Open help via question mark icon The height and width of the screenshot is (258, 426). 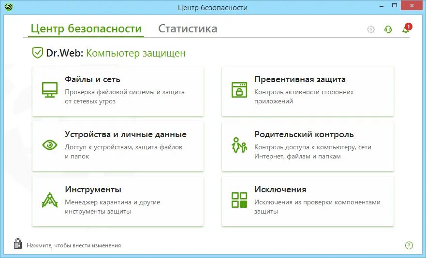pos(409,245)
